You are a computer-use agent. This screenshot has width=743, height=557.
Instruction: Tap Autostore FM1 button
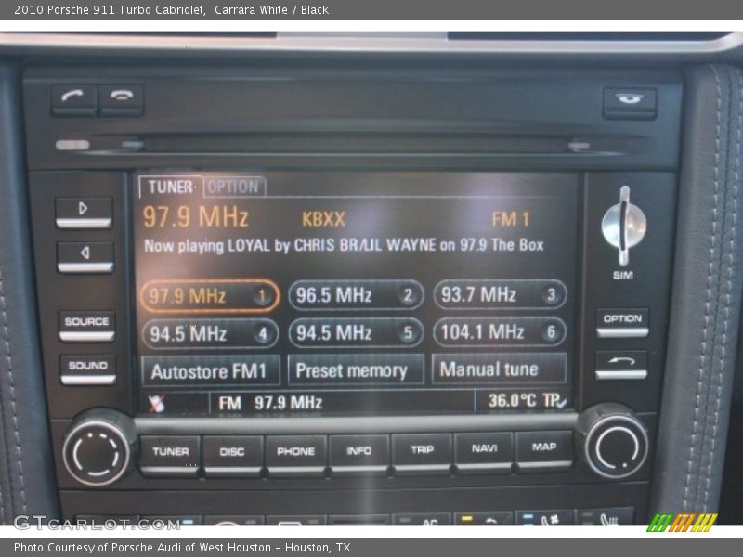pos(211,371)
